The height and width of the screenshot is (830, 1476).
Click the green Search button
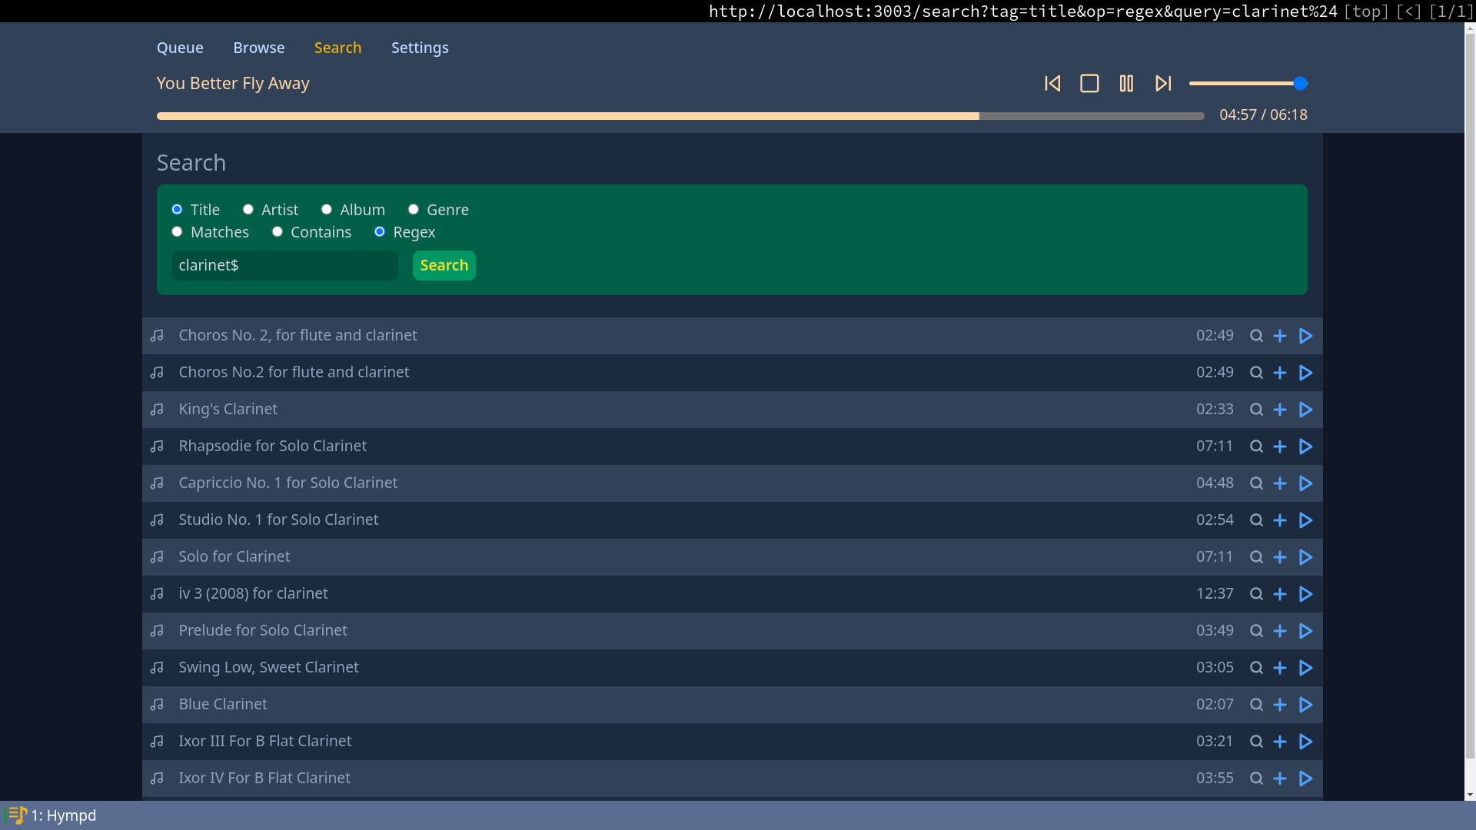coord(444,265)
